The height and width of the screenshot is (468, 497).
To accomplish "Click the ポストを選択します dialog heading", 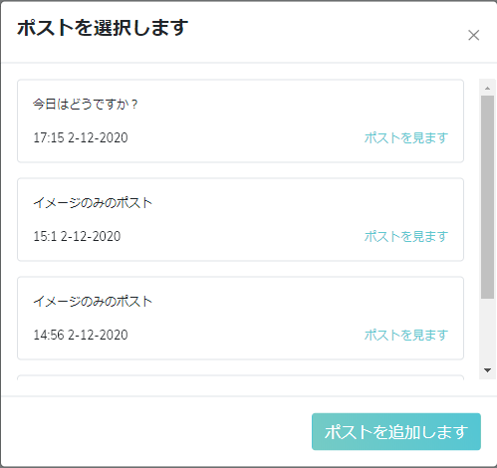I will 103,28.
